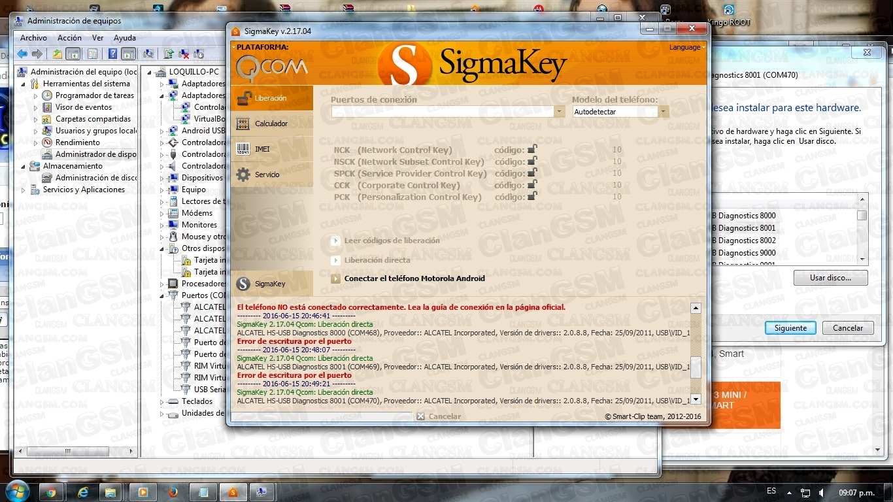This screenshot has width=893, height=502.
Task: Click the last device toolbar icon with down arrow
Action: (x=199, y=54)
